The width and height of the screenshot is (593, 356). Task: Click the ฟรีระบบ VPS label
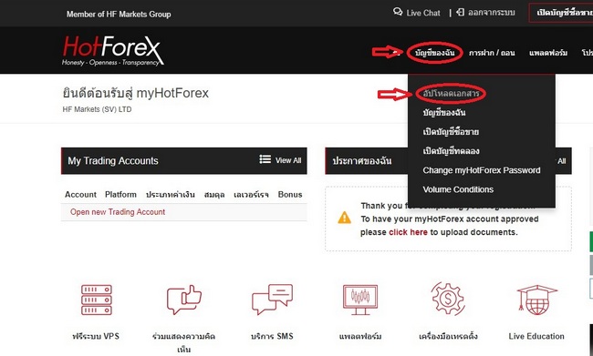96,336
